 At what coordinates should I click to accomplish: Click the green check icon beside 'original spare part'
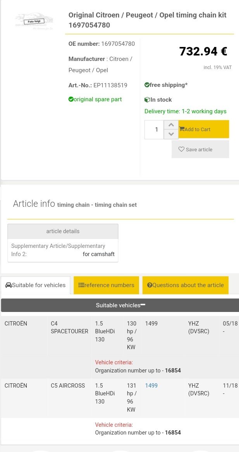pos(71,99)
